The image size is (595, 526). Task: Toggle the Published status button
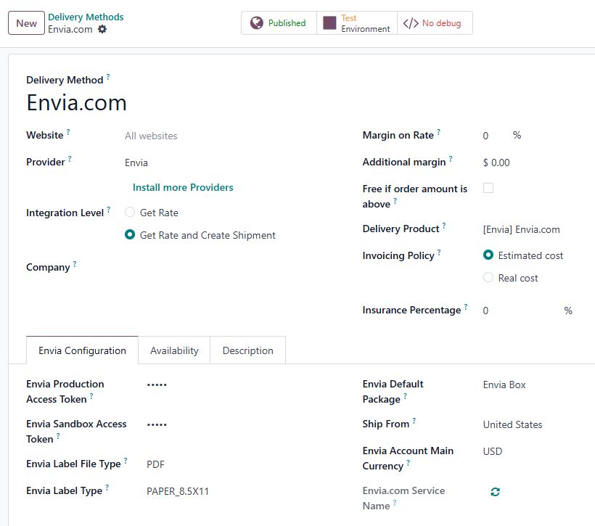pyautogui.click(x=279, y=22)
